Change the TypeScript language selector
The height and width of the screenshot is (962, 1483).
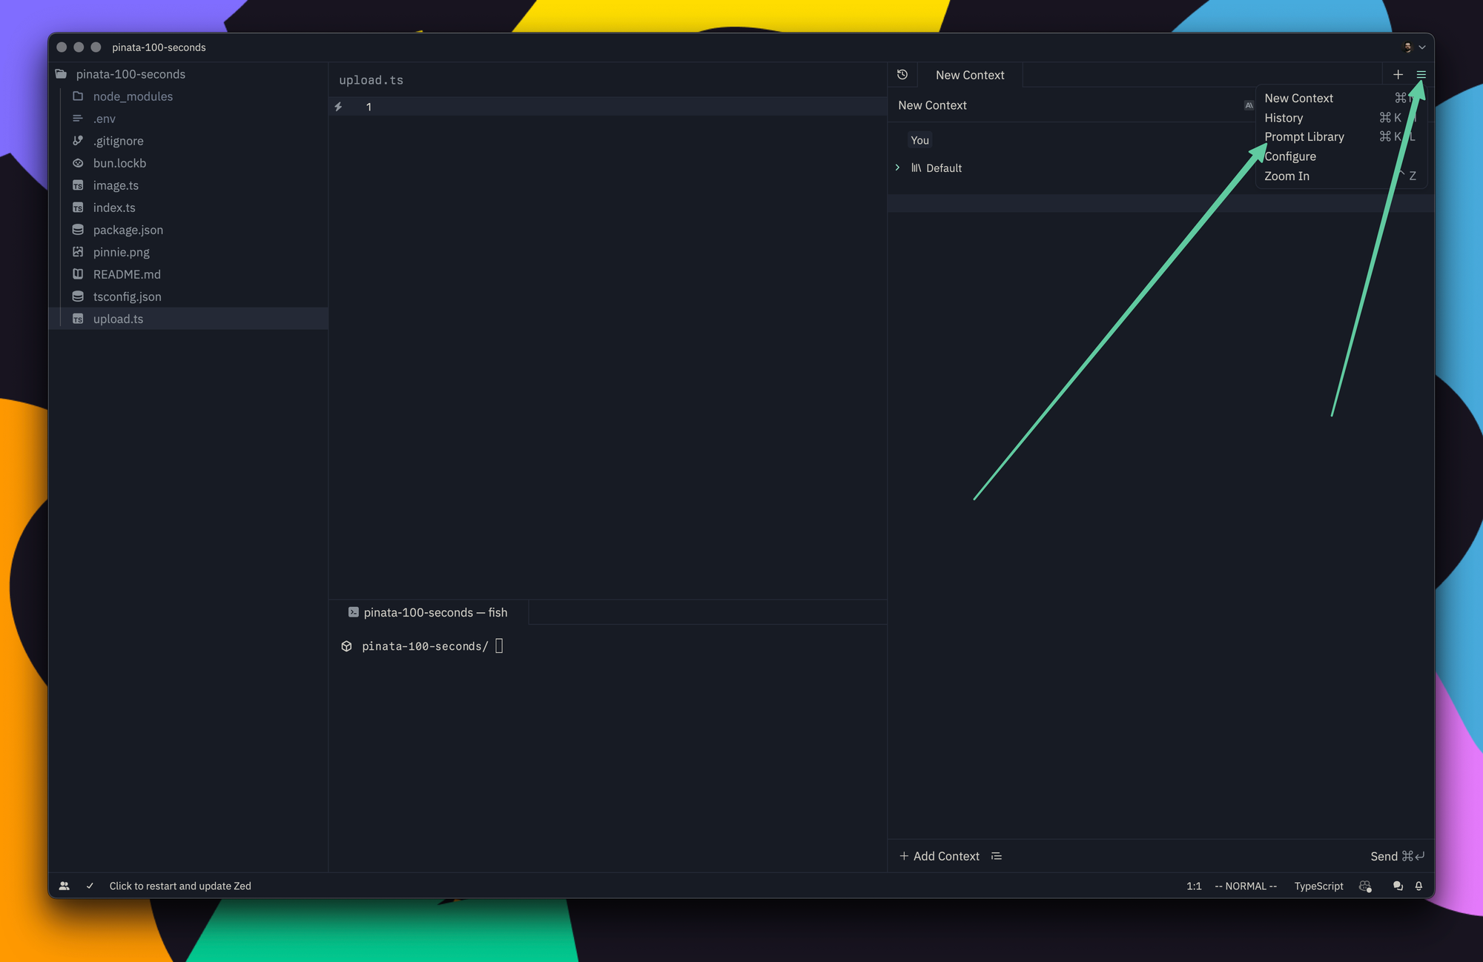(1318, 886)
